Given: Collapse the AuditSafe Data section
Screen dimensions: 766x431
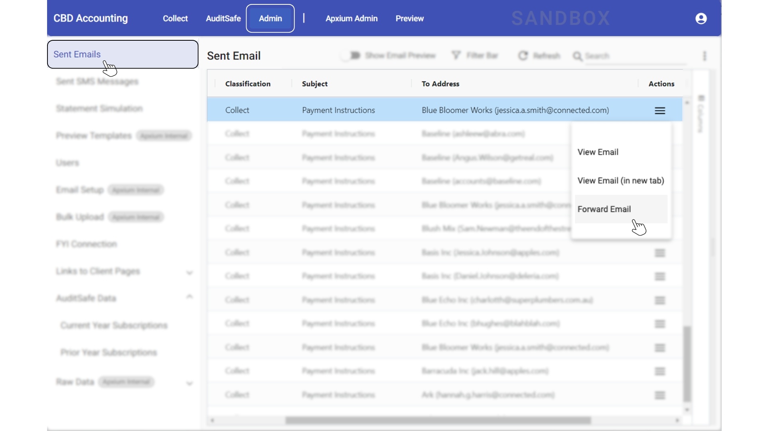Looking at the screenshot, I should [x=190, y=297].
